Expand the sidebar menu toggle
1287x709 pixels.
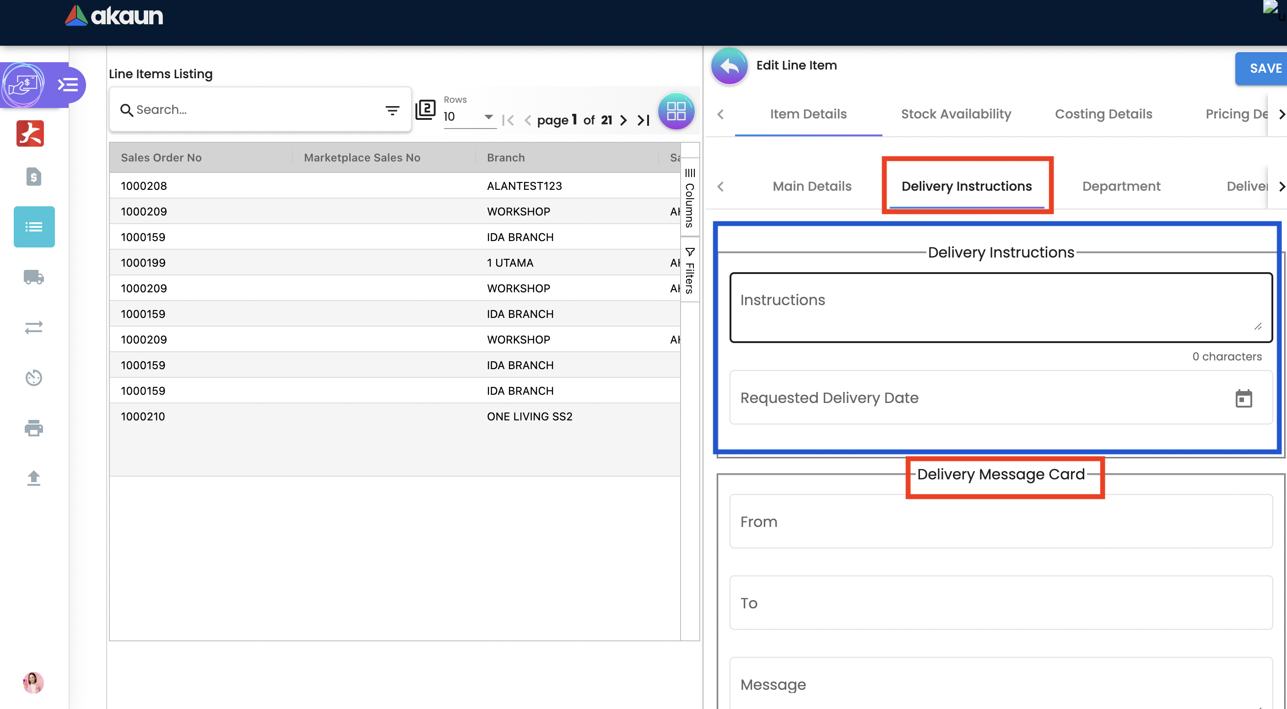click(68, 84)
